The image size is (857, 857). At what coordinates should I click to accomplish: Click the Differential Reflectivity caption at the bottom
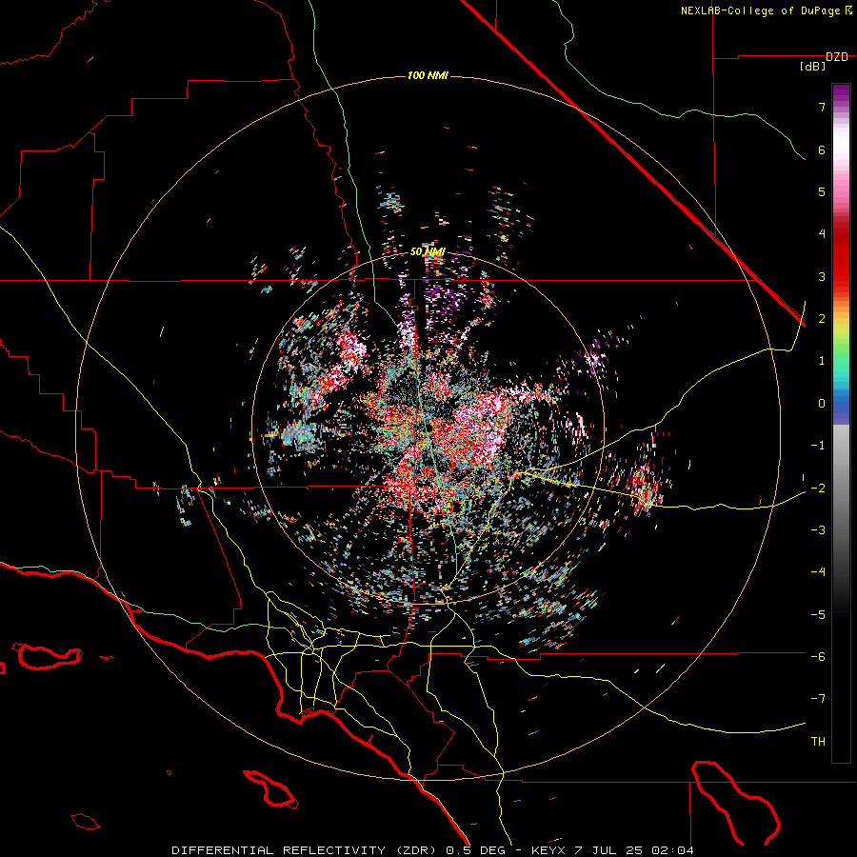pos(432,850)
